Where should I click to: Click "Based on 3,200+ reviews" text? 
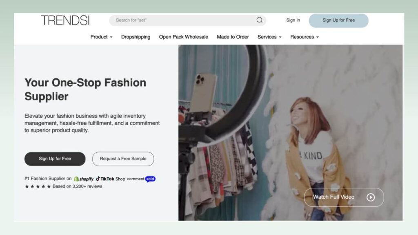(x=77, y=186)
